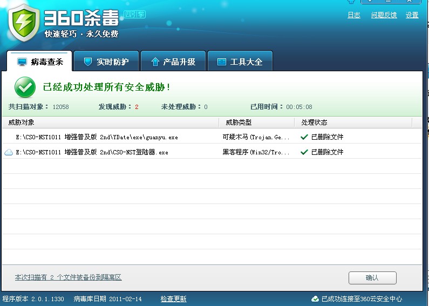Click the cloud icon beside CSO-NST登陆器.exe
Screen dimensions: 429x306
(x=9, y=152)
